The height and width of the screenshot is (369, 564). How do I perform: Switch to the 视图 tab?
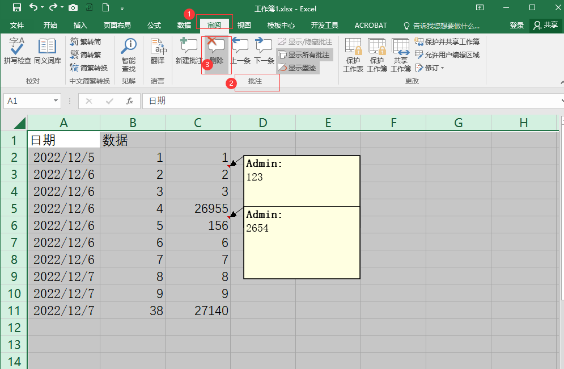click(244, 25)
